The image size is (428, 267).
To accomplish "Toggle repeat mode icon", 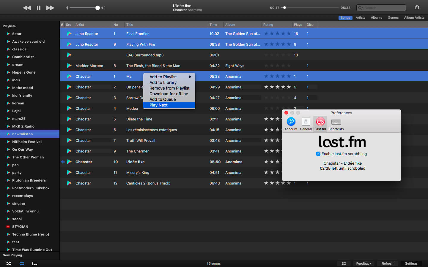I will point(22,263).
